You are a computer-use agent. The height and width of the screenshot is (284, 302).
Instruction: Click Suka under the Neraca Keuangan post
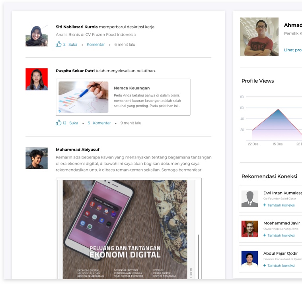[74, 123]
